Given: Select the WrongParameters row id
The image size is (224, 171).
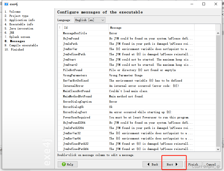Looking at the screenshot, I should click(75, 75).
